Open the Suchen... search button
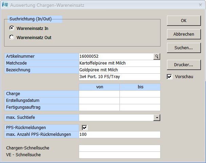The height and width of the screenshot is (163, 206). point(184,48)
